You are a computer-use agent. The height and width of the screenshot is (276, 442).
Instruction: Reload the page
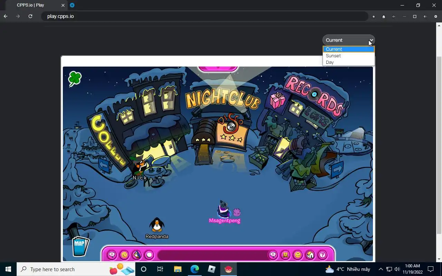tap(30, 16)
